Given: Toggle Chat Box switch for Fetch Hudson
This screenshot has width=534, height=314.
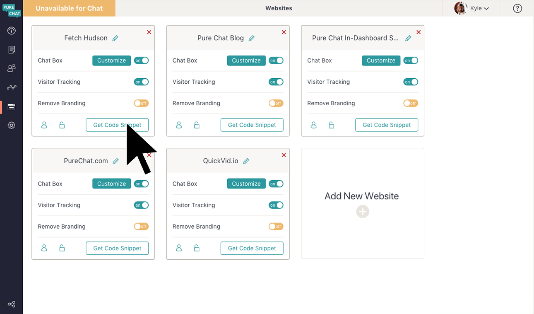Looking at the screenshot, I should [141, 60].
